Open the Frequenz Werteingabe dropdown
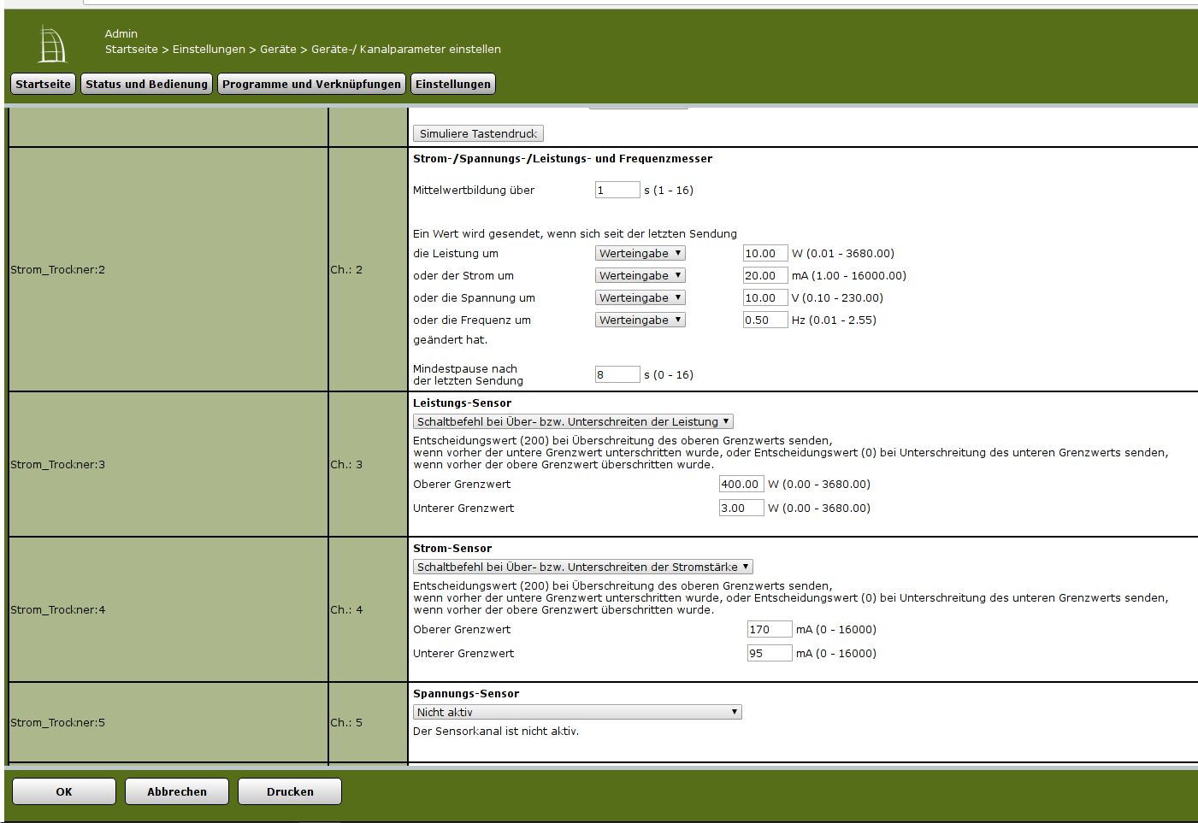1198x823 pixels. [x=640, y=320]
